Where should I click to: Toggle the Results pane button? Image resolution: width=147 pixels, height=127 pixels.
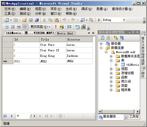click(x=25, y=27)
